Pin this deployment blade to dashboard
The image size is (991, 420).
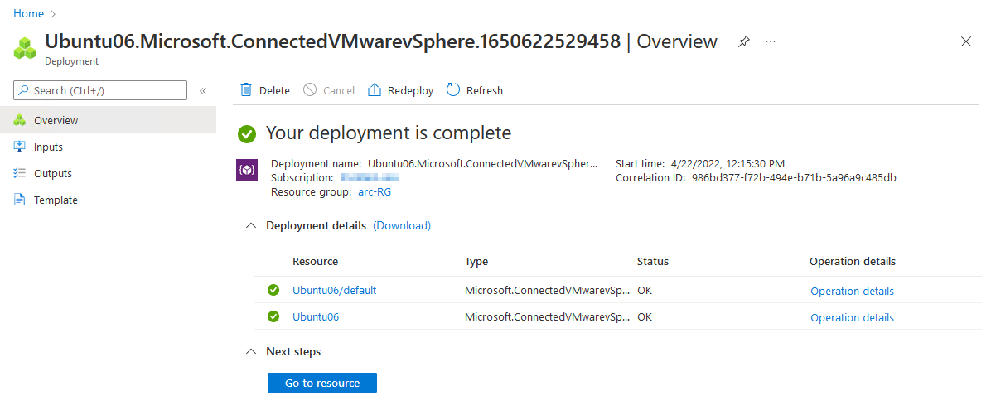pos(744,41)
